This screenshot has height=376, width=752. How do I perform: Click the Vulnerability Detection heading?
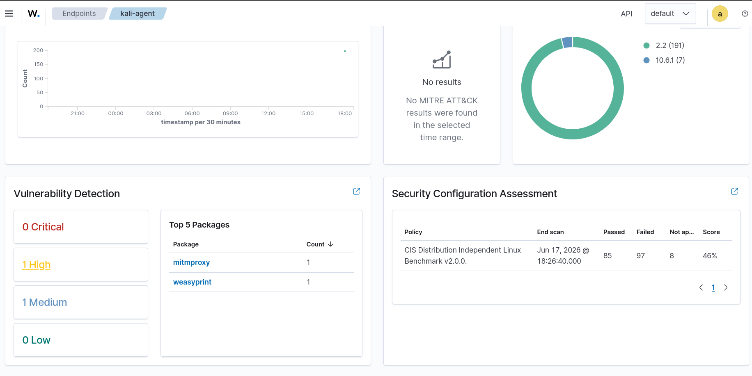67,194
